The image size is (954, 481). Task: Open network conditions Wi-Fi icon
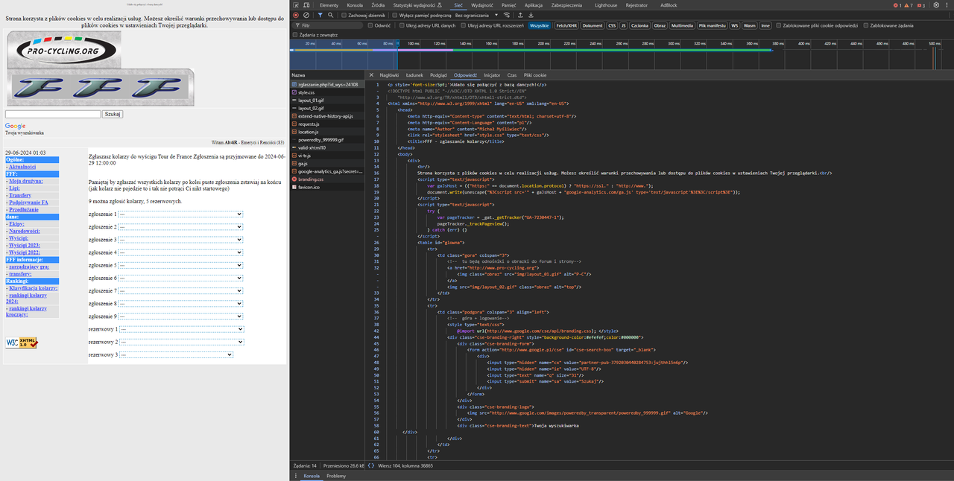[x=507, y=15]
